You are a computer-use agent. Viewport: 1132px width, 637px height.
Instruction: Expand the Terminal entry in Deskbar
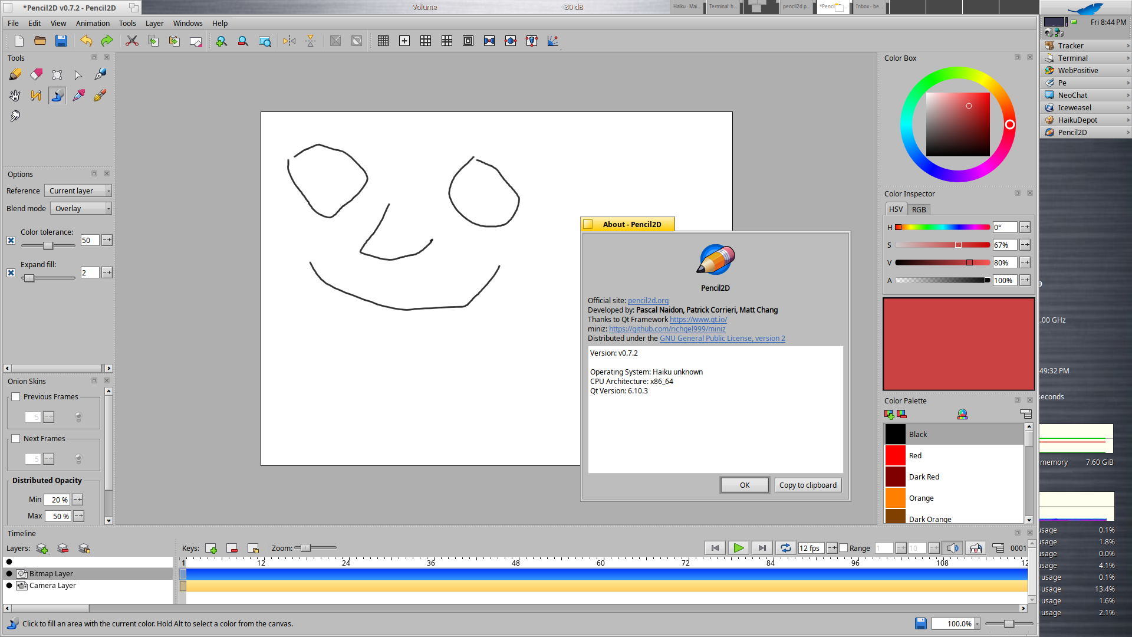[x=1085, y=58]
